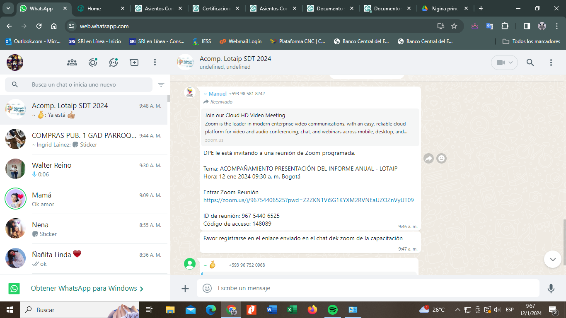Search within the Acomp. Lotaip chat
This screenshot has width=566, height=318.
pos(530,63)
